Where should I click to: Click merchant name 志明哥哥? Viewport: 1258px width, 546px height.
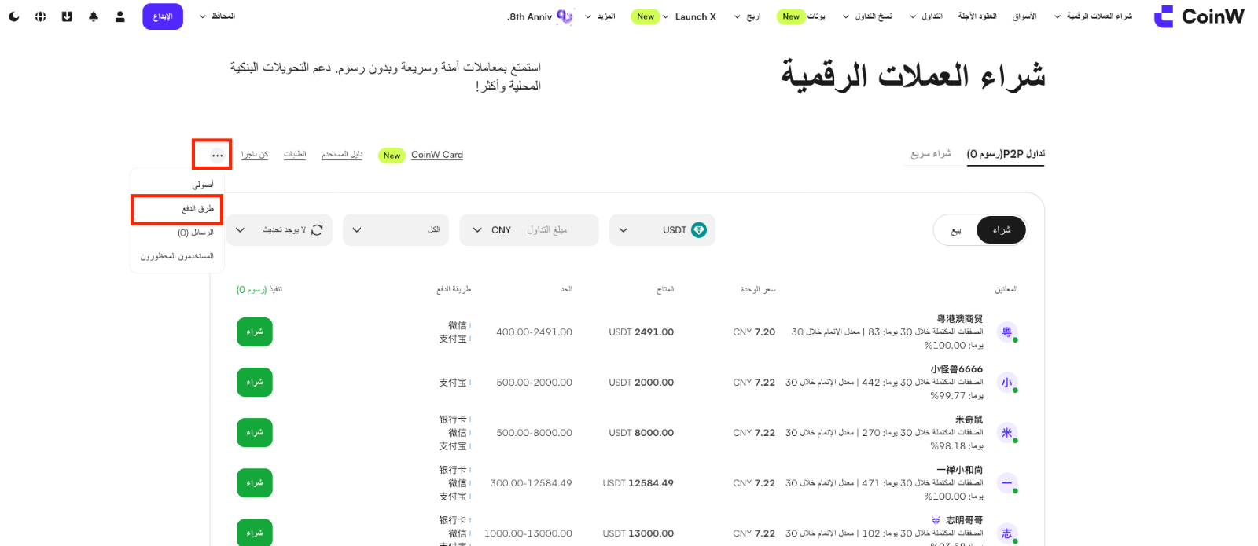[x=964, y=520]
